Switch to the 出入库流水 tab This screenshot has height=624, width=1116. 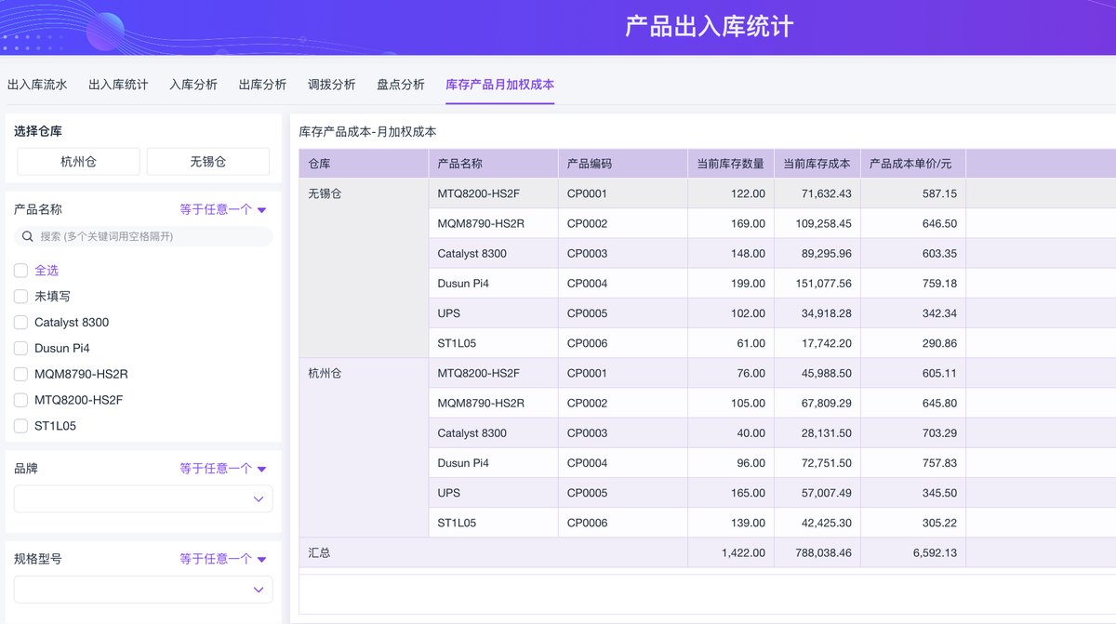pyautogui.click(x=37, y=85)
